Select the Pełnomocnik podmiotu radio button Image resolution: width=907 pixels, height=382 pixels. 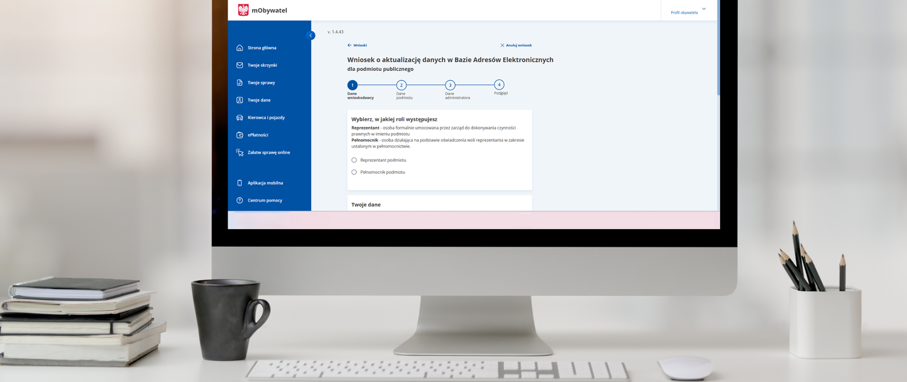354,172
